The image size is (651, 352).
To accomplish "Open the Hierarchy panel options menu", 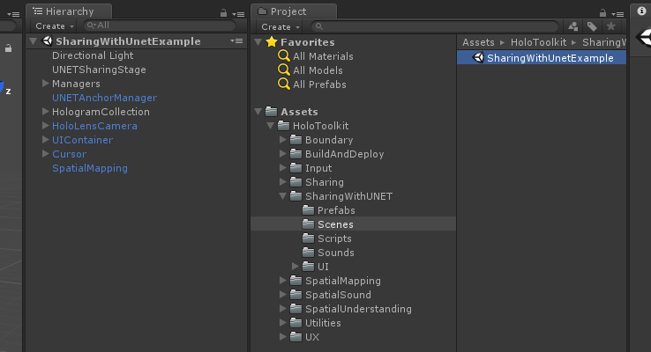I will tap(238, 14).
